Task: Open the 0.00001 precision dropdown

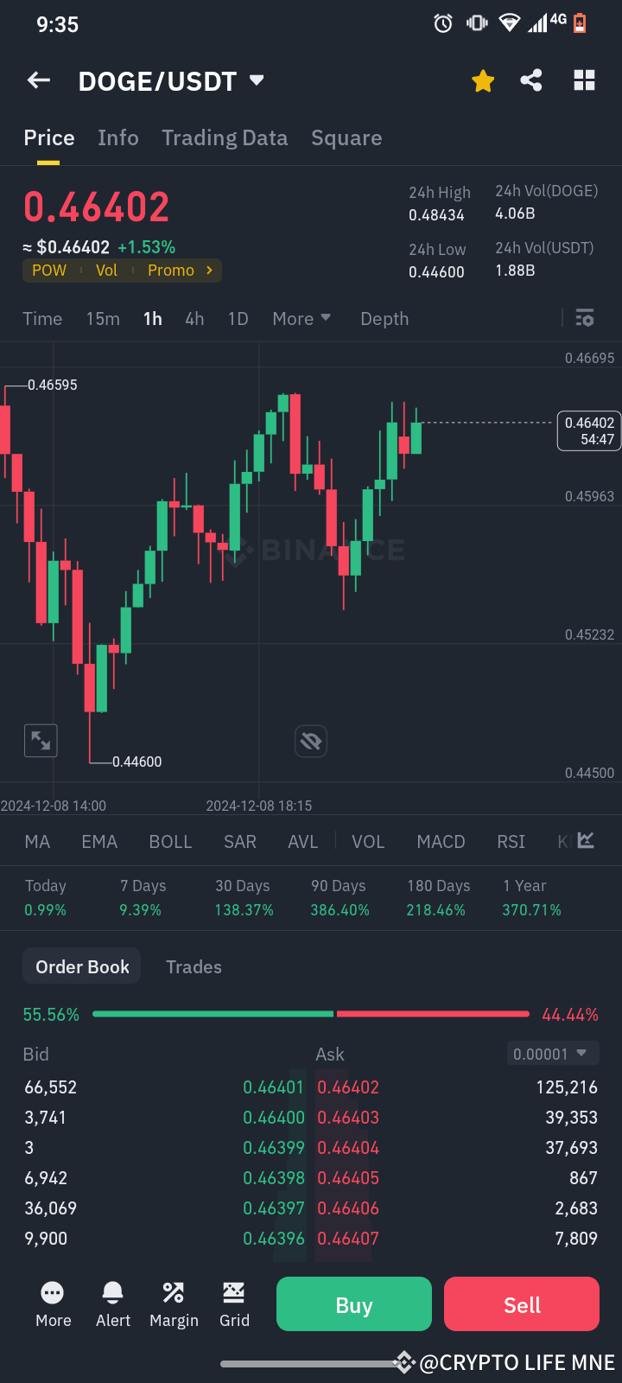Action: click(x=552, y=1054)
